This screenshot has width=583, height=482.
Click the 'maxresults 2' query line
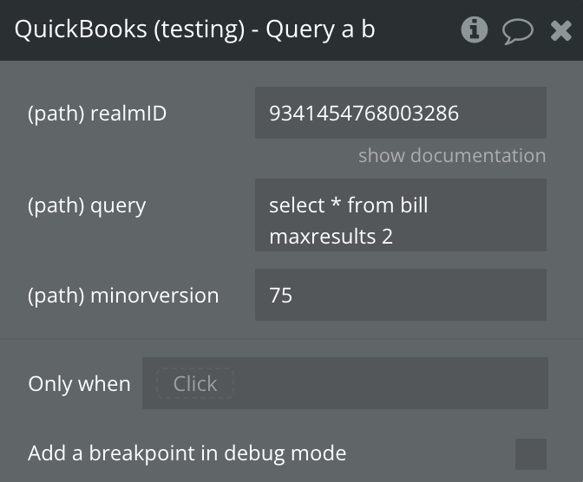coord(331,235)
